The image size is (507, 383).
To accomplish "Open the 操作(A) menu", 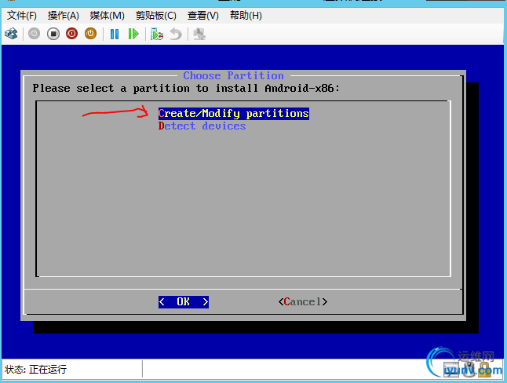I will [63, 15].
